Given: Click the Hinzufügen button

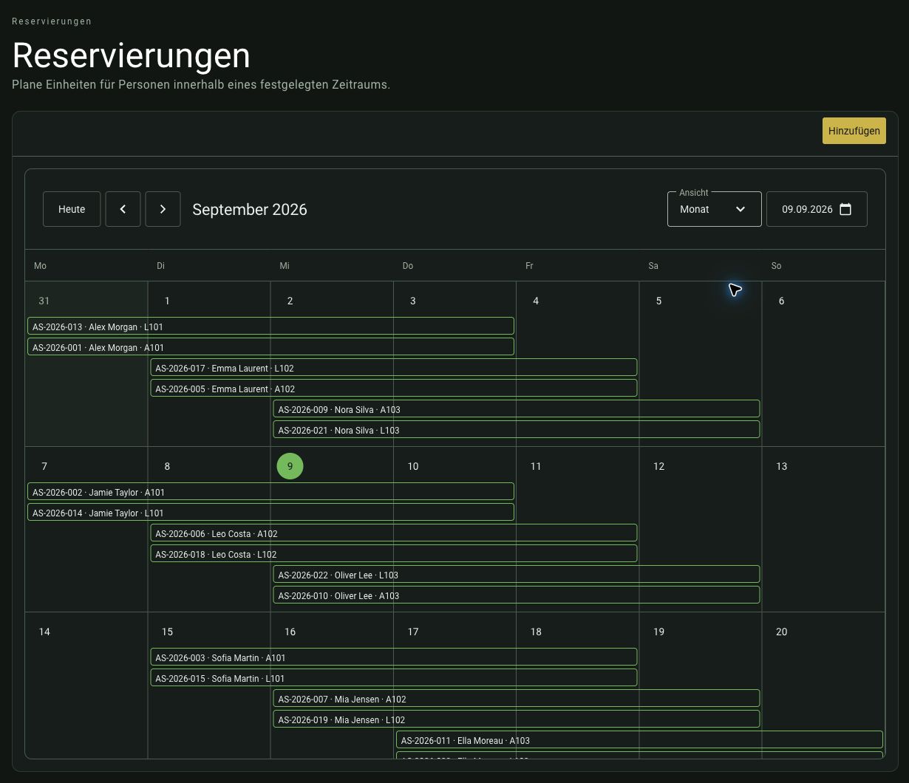Looking at the screenshot, I should 854,131.
